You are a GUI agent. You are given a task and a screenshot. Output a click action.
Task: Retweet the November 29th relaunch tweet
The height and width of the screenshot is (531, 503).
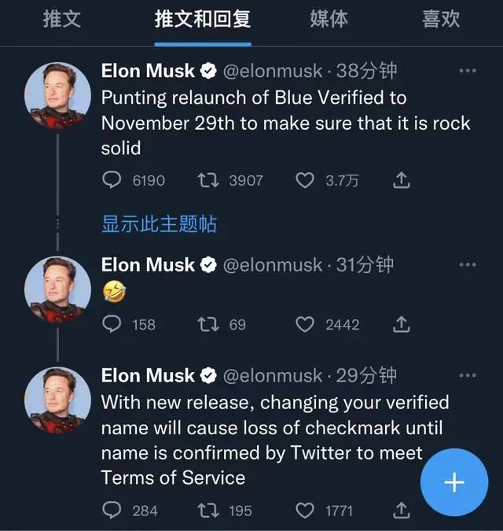[208, 181]
